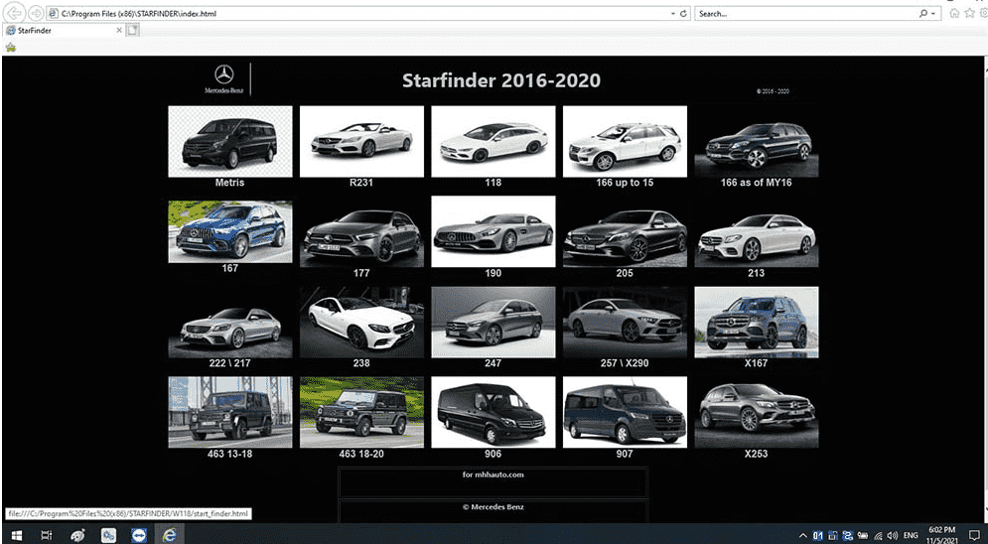Click the 257 \ X290 label
The width and height of the screenshot is (988, 544).
point(625,363)
